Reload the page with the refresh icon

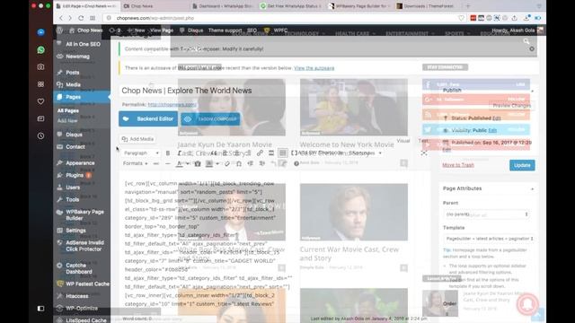click(x=81, y=18)
